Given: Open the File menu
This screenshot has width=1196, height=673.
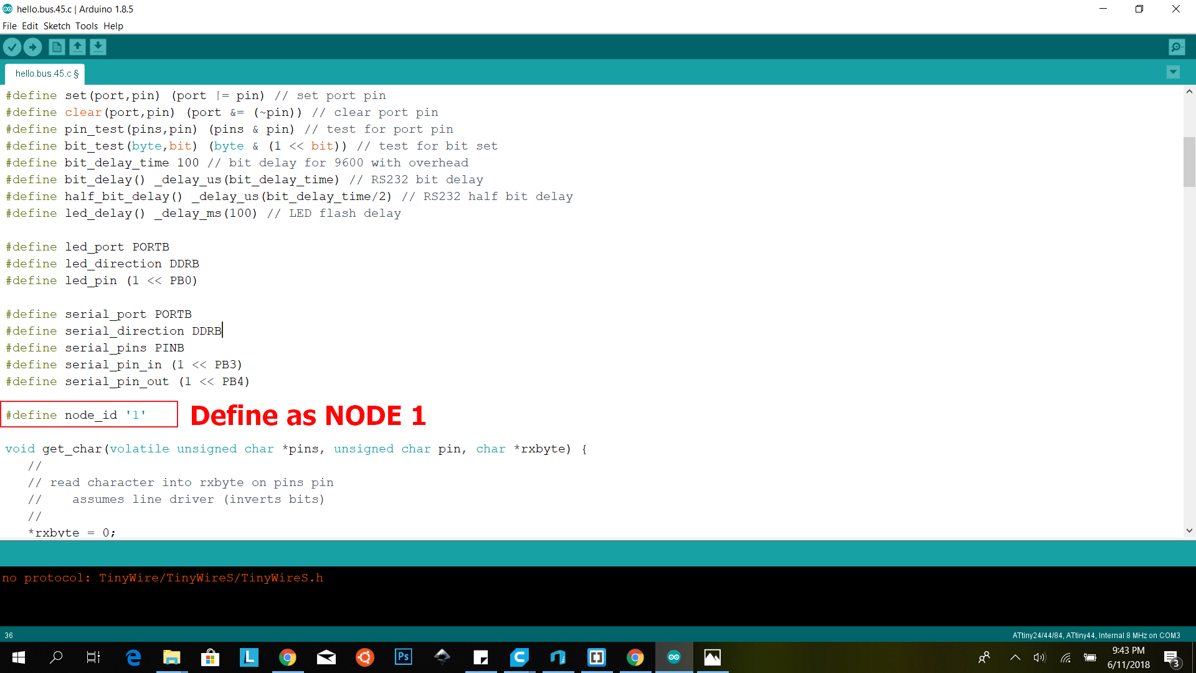Looking at the screenshot, I should 9,26.
